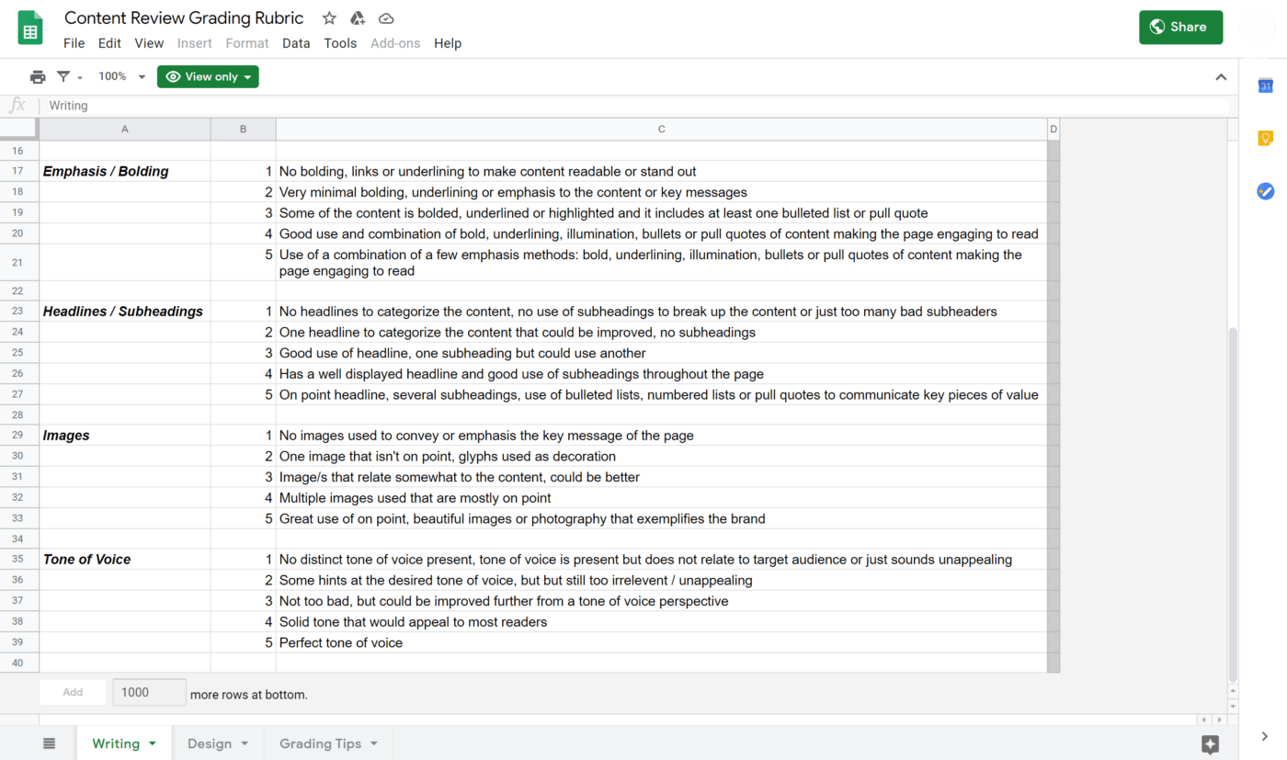Click the print icon in toolbar
This screenshot has width=1287, height=760.
[38, 77]
